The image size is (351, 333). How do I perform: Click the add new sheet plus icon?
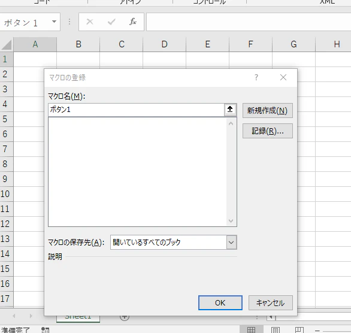tap(125, 317)
